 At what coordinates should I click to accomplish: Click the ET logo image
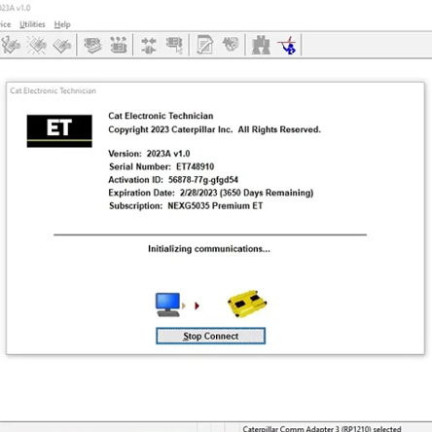coord(59,131)
